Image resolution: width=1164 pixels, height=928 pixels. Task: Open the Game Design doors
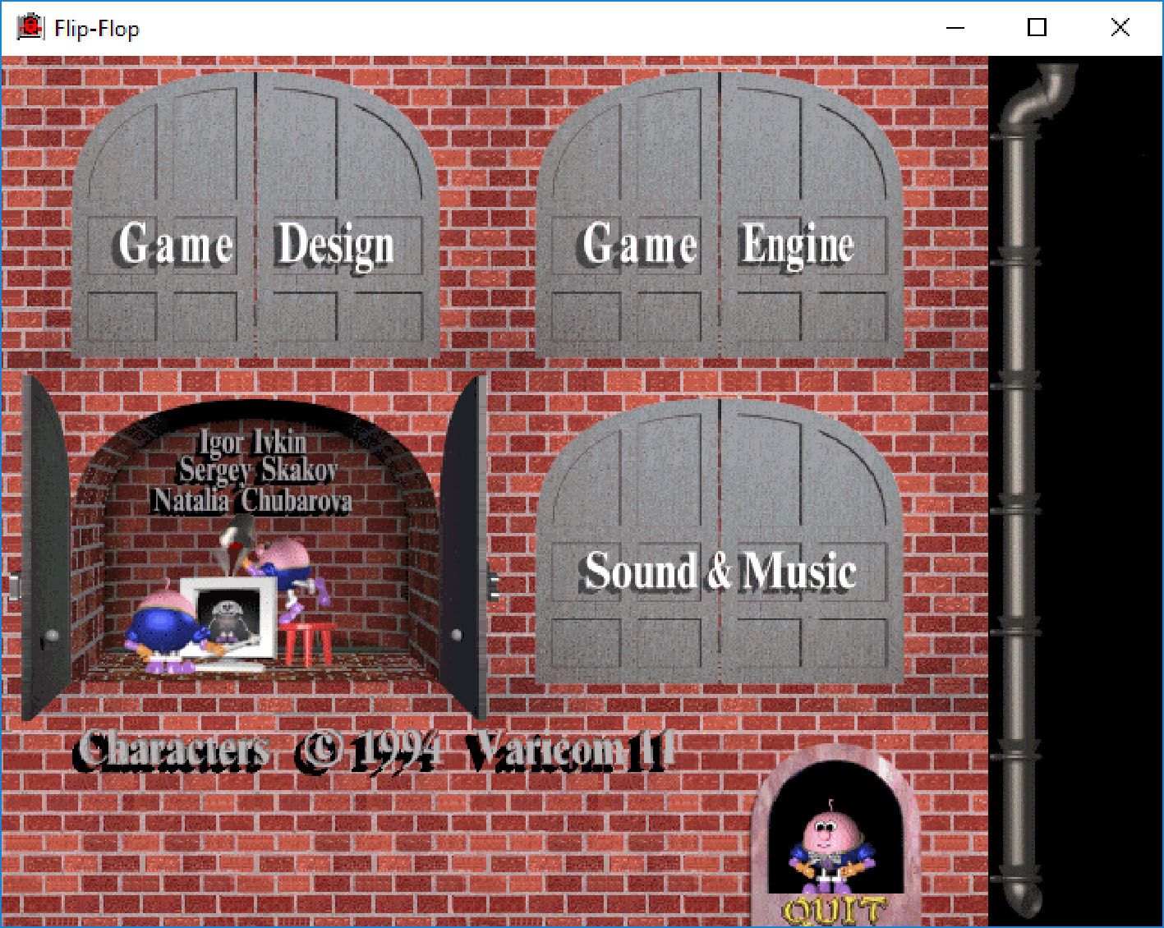coord(255,215)
